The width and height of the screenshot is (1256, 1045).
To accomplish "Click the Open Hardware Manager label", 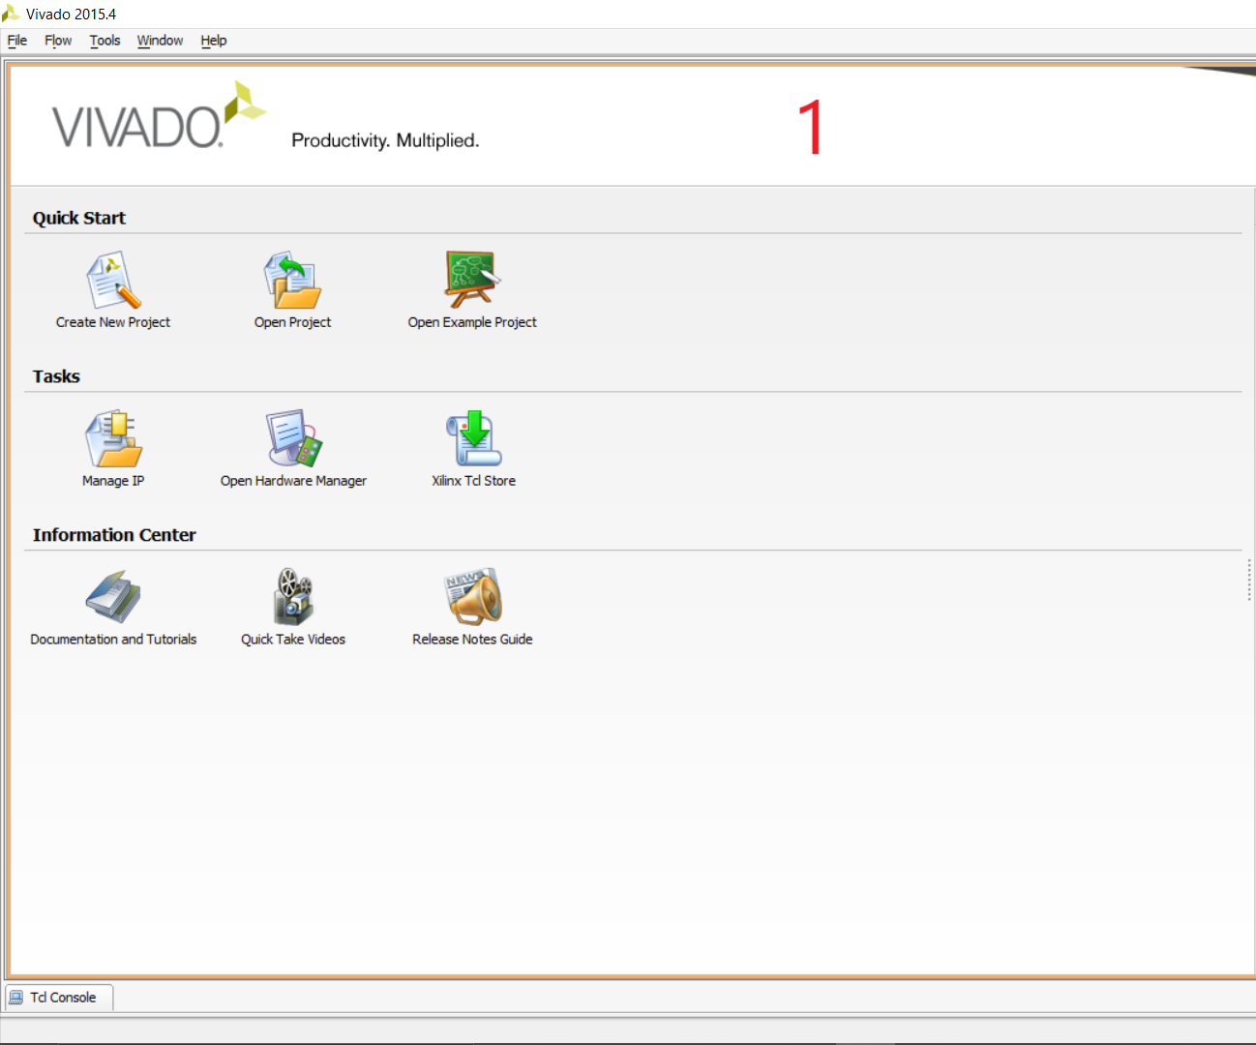I will (293, 481).
